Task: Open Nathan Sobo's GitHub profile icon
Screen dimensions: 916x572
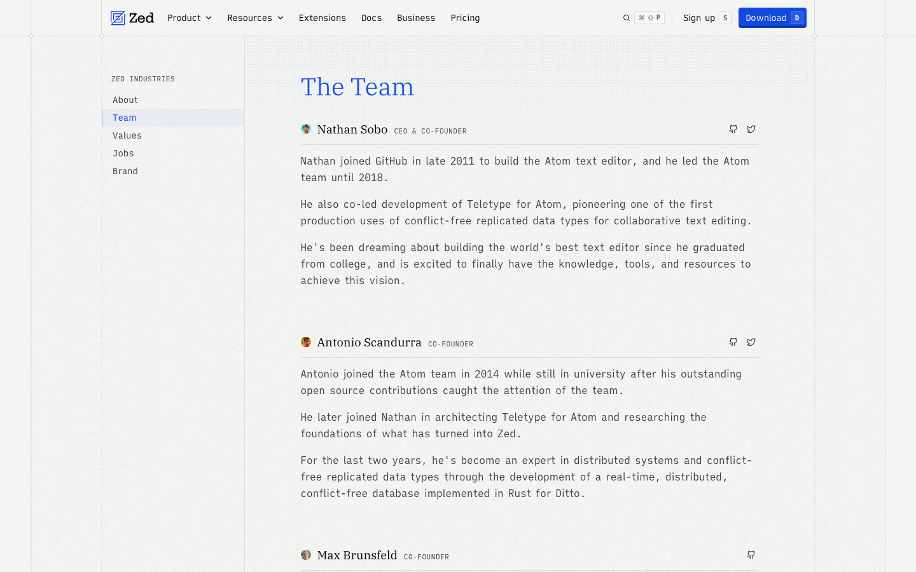Action: point(733,129)
